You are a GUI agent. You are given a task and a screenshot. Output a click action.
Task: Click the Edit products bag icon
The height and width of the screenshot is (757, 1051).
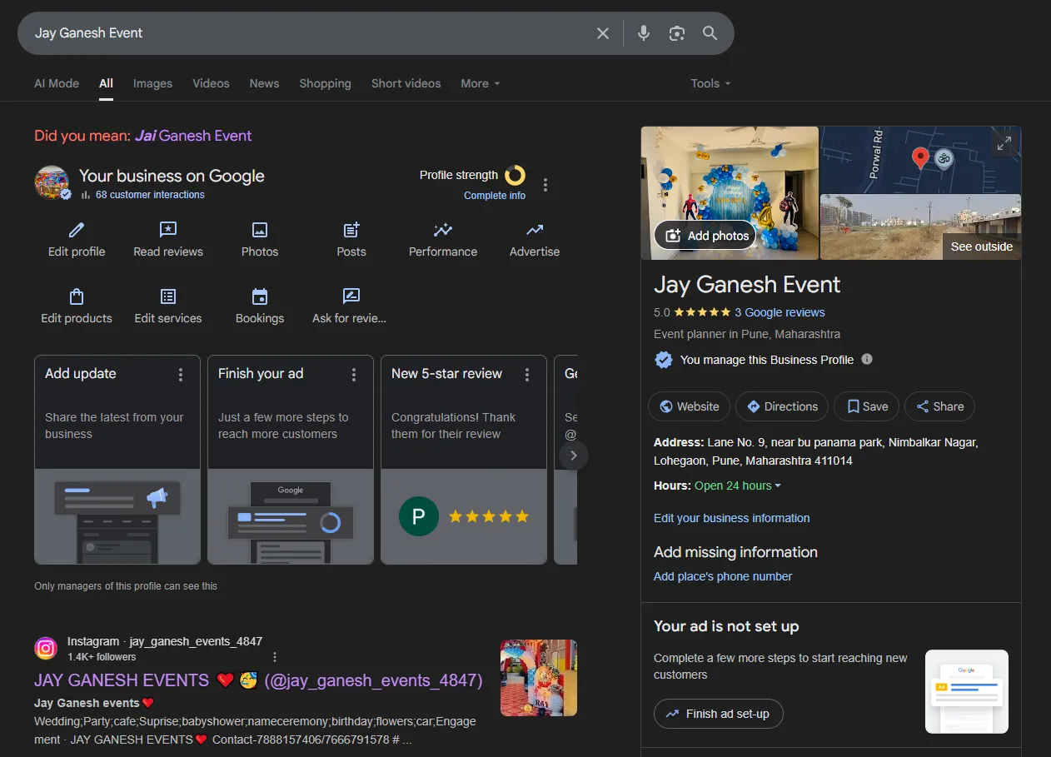(77, 296)
